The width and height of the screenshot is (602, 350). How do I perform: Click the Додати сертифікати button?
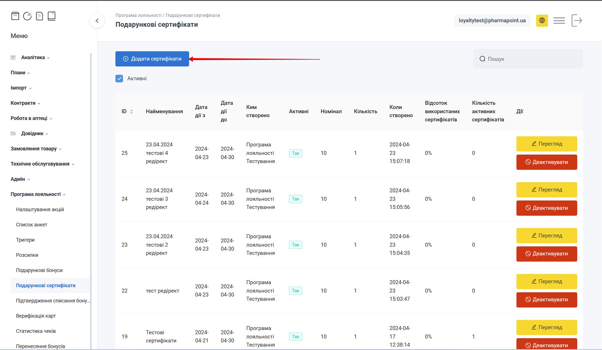[152, 59]
